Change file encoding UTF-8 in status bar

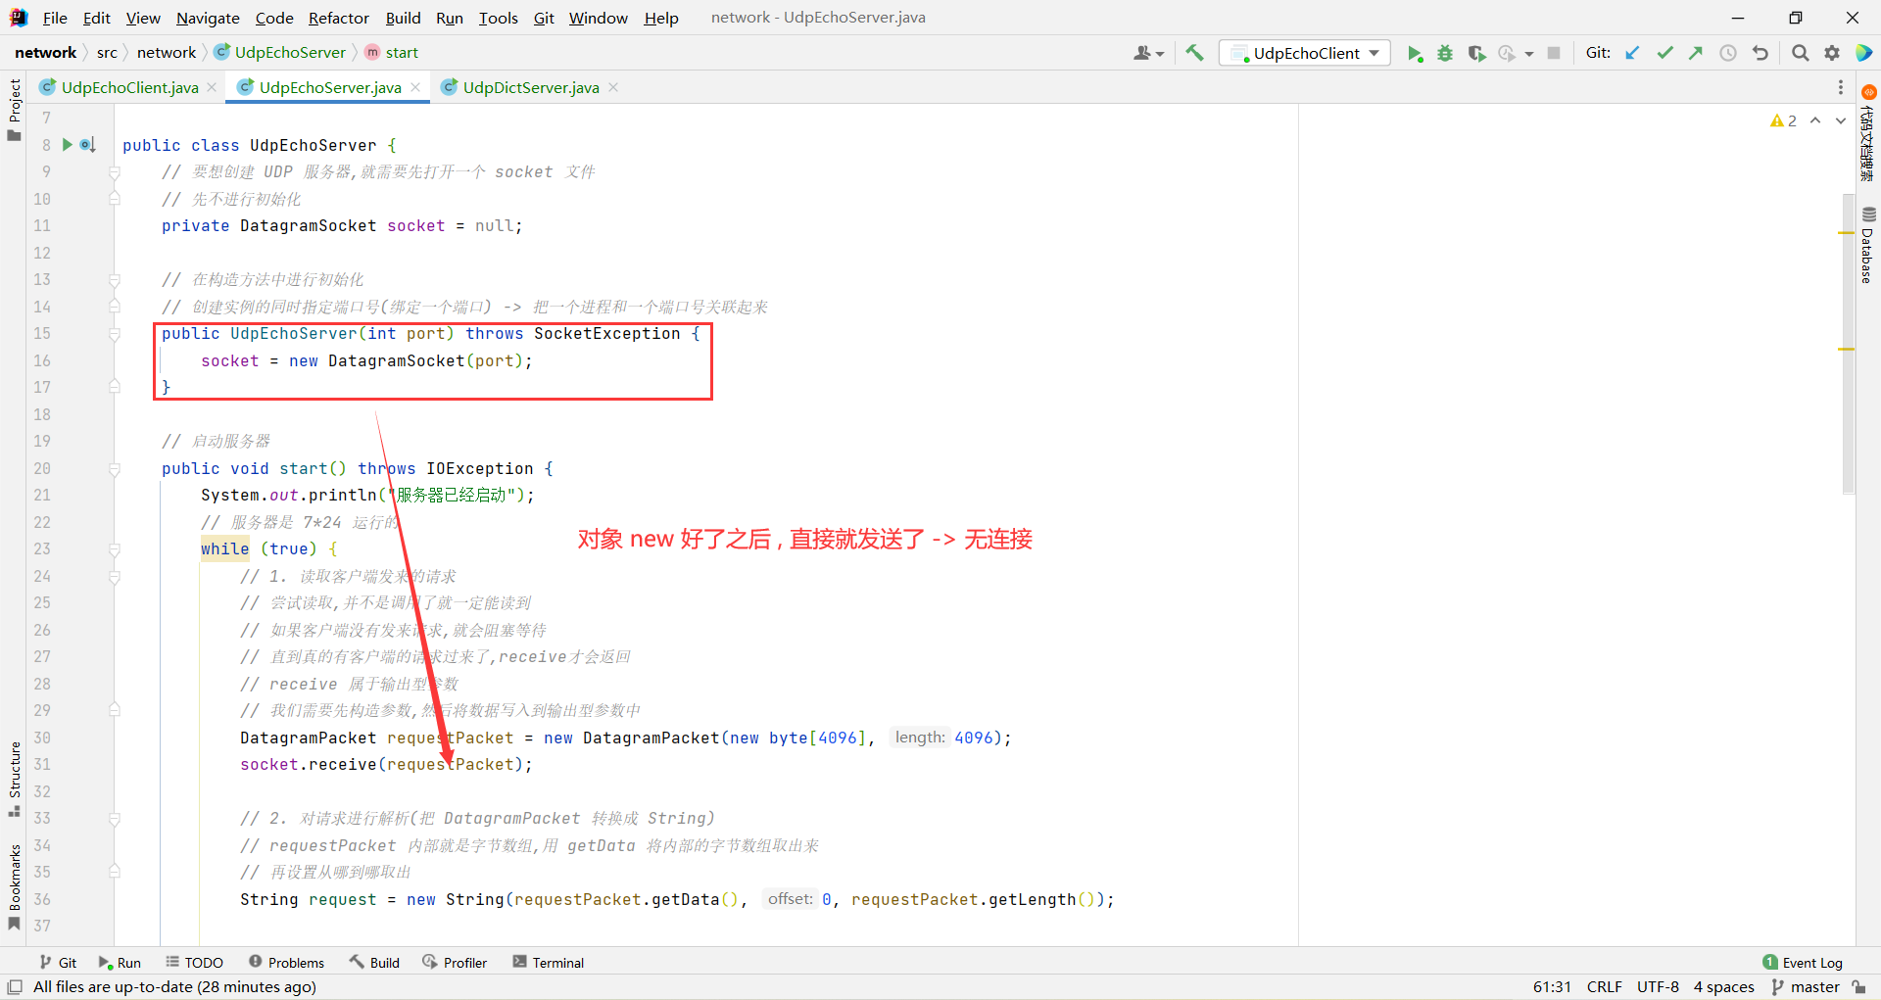pos(1658,987)
